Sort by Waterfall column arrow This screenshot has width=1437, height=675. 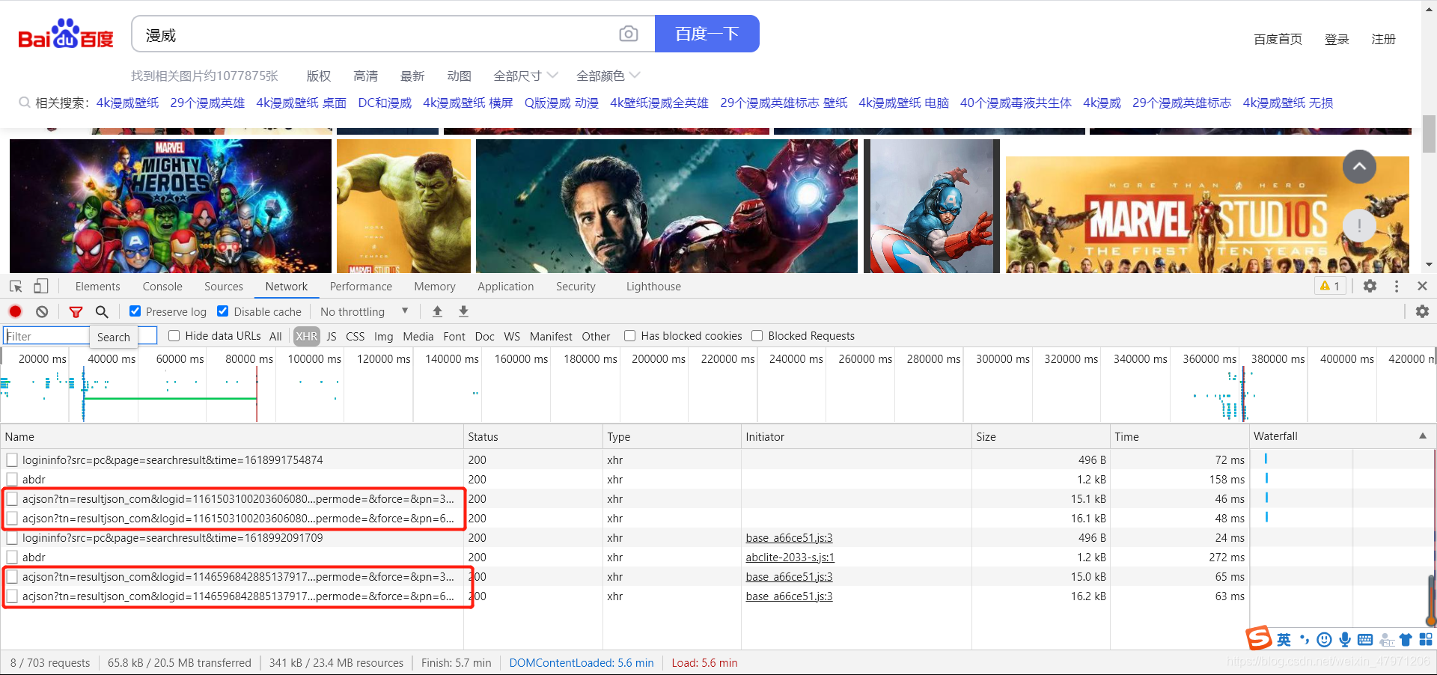(1423, 436)
